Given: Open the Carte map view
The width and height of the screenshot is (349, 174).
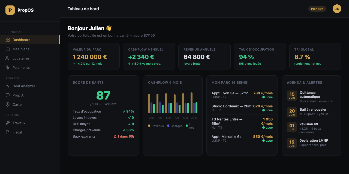Looking at the screenshot, I should pos(30,104).
